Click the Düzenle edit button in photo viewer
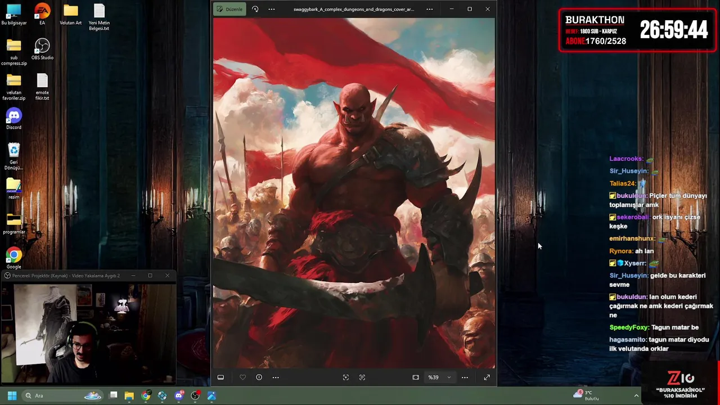The height and width of the screenshot is (405, 720). (229, 9)
